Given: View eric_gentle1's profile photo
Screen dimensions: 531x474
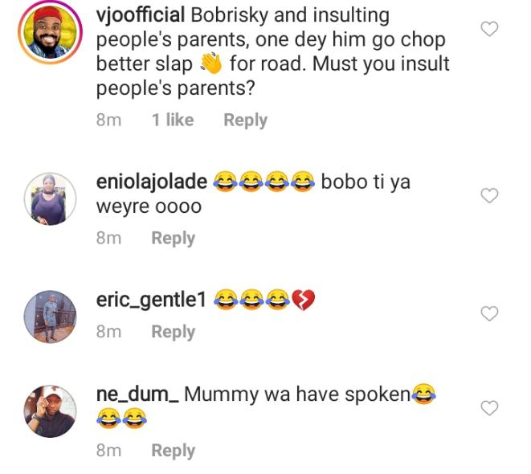Looking at the screenshot, I should 50,317.
